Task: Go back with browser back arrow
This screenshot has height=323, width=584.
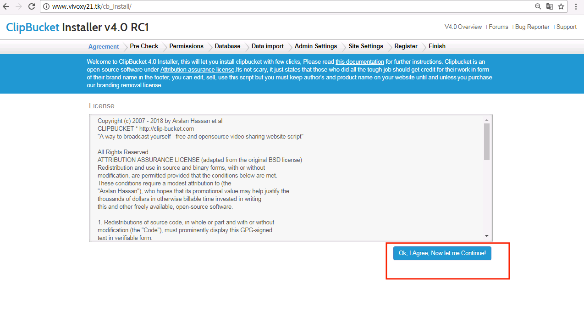Action: pos(6,7)
